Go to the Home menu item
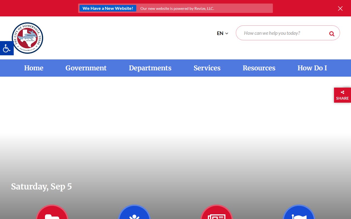The width and height of the screenshot is (351, 219). 34,68
